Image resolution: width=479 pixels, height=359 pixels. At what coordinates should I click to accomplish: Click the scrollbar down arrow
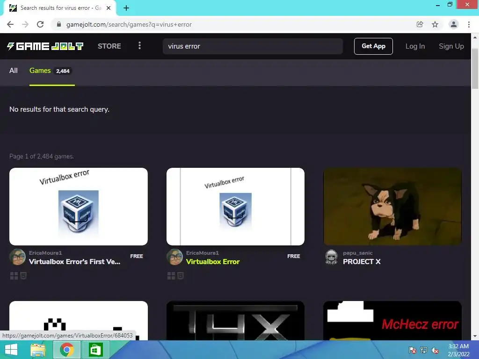[475, 336]
